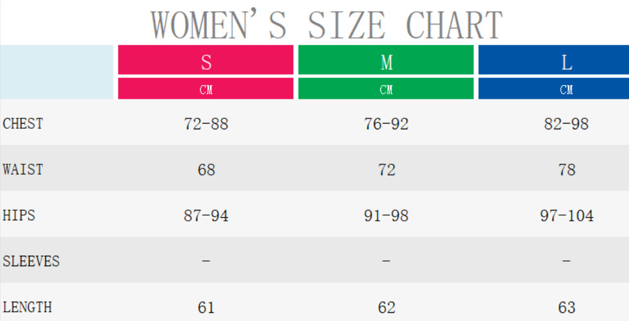Click chest measurement 76-92 for size M

pyautogui.click(x=386, y=124)
